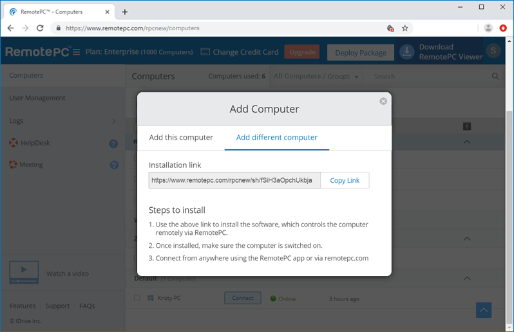This screenshot has height=332, width=514.
Task: Download RemotePC Viewer
Action: (x=441, y=51)
